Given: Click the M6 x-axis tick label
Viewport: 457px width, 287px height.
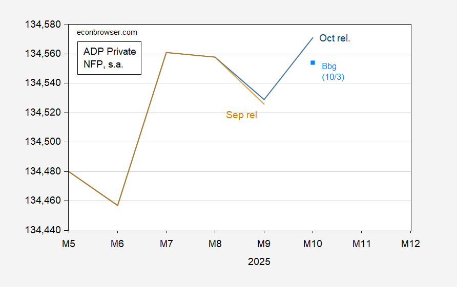Looking at the screenshot, I should [117, 244].
